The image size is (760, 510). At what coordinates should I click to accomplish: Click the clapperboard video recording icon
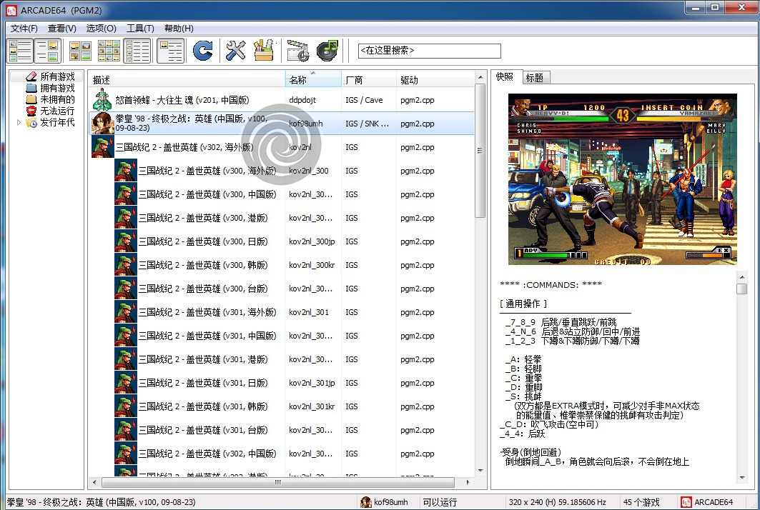pos(297,51)
